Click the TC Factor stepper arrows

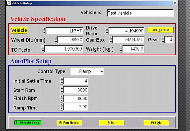[x=43, y=49]
